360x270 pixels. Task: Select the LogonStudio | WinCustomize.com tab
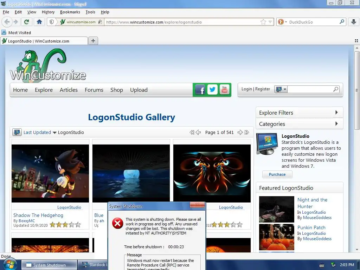coord(44,41)
